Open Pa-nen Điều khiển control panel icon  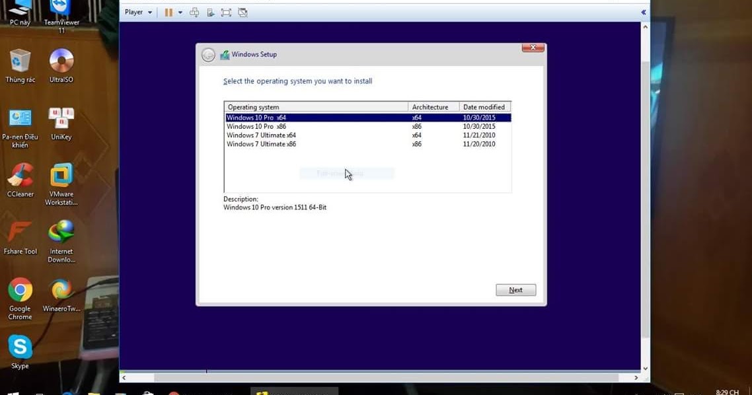[20, 127]
